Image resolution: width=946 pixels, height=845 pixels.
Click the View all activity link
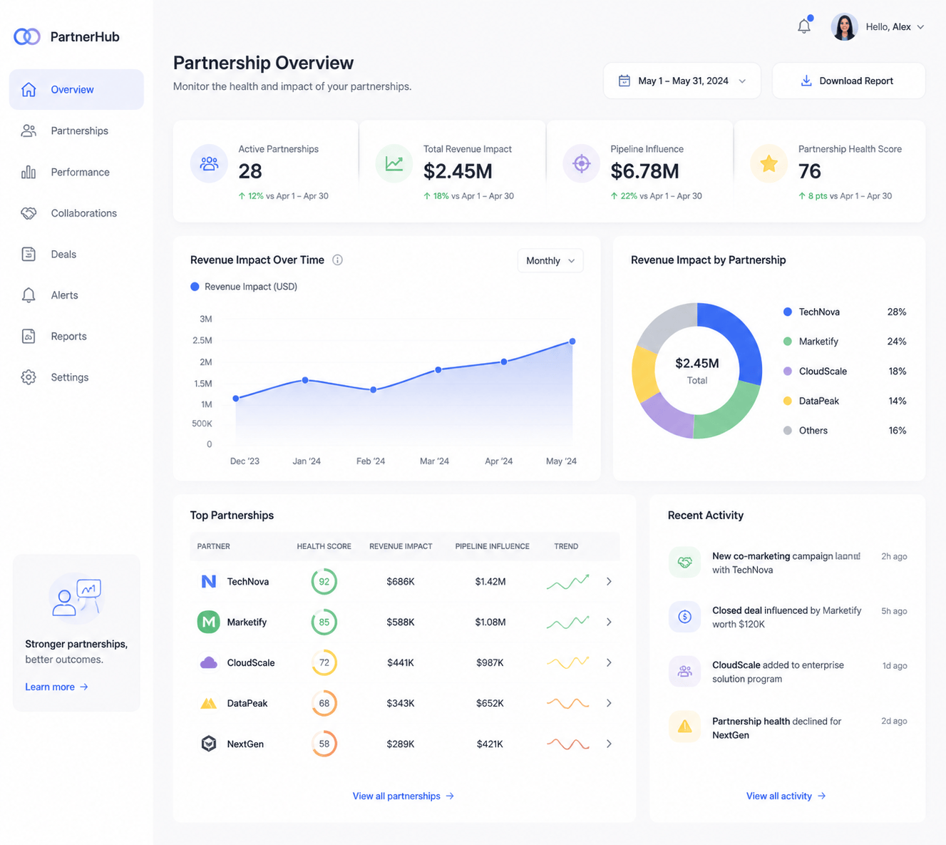[x=786, y=796]
